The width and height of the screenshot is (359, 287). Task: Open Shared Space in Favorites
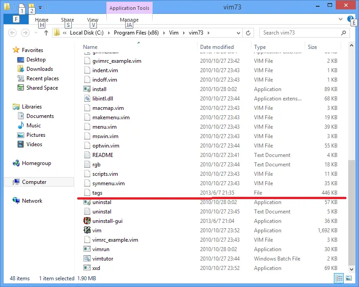pos(42,87)
